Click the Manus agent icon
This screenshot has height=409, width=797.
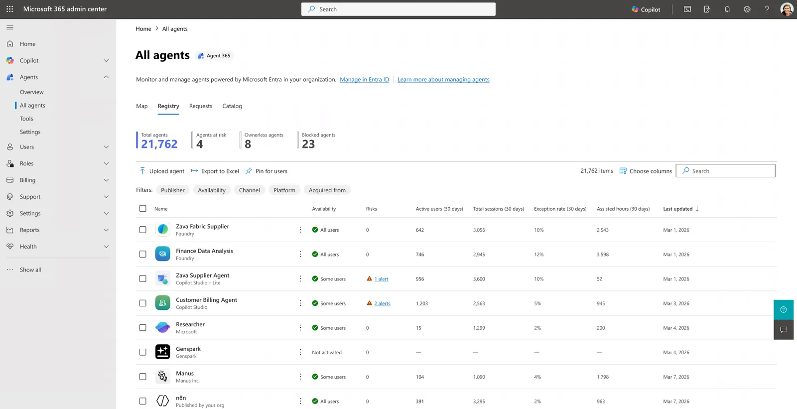(162, 376)
